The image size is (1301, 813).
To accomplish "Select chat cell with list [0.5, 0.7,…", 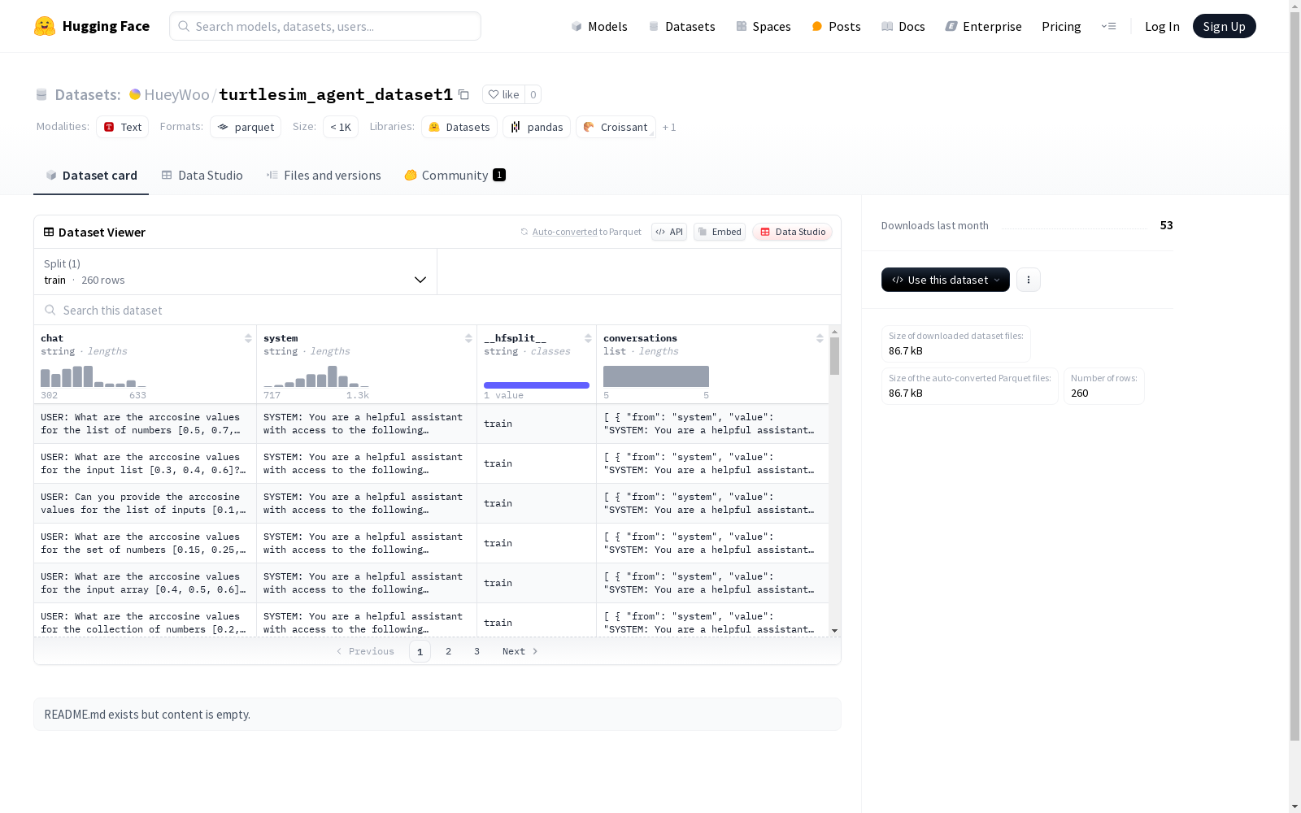I will pyautogui.click(x=145, y=424).
